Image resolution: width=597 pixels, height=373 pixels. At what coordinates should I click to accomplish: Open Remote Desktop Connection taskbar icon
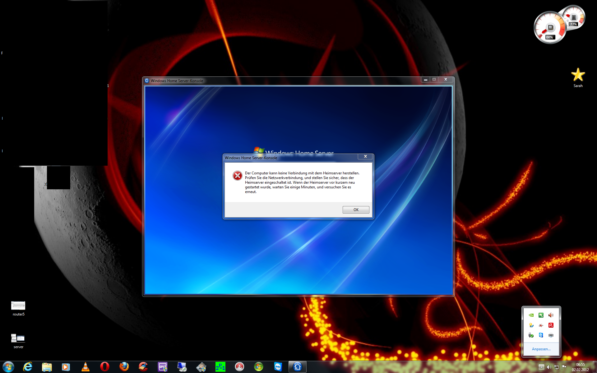coord(182,367)
